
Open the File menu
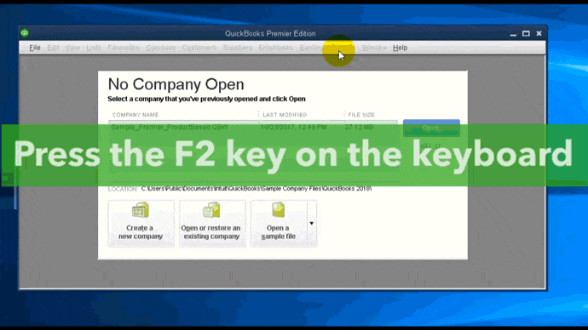pos(35,48)
